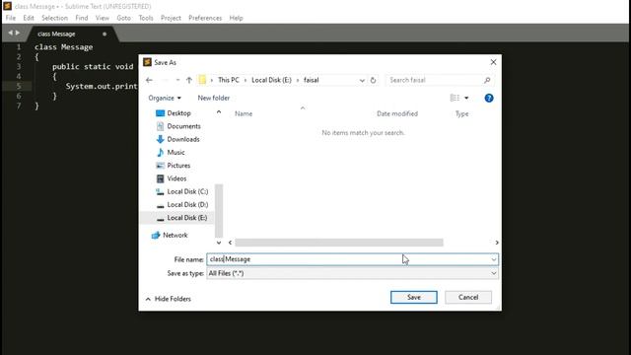Click the Network icon
Screen dimensions: 631x355
(156, 235)
